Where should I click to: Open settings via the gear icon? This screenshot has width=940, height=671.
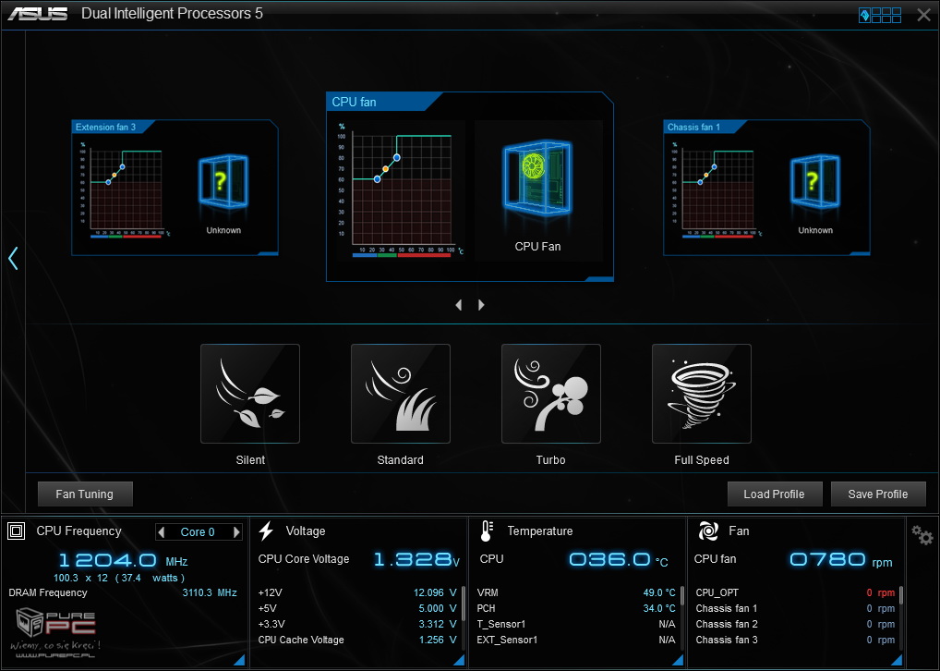(x=922, y=534)
